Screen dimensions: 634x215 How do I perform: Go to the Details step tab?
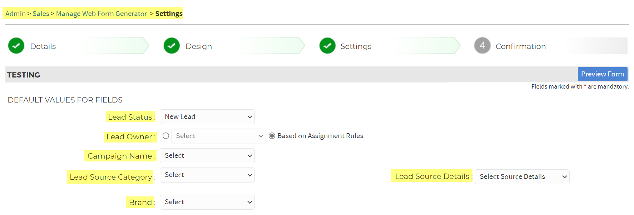[43, 46]
